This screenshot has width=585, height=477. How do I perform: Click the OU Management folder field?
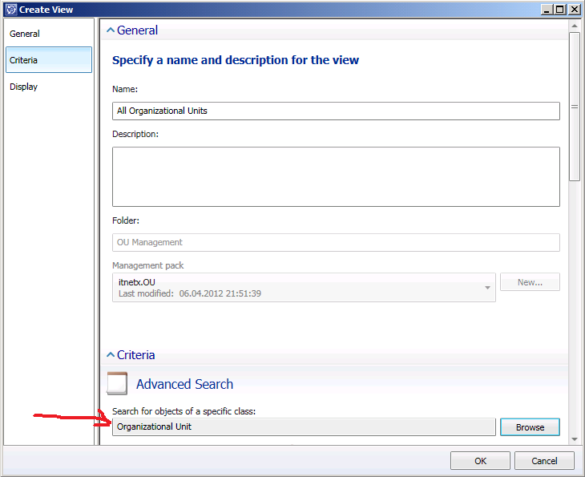tap(336, 242)
